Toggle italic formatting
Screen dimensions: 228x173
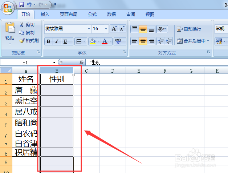tap(57, 41)
